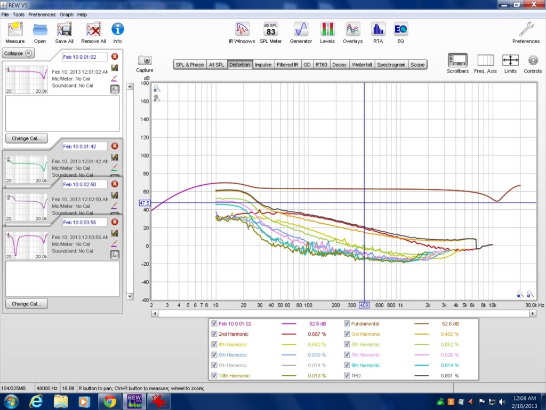Click the graph horizontal scroll right arrow
546x410 pixels.
click(533, 313)
